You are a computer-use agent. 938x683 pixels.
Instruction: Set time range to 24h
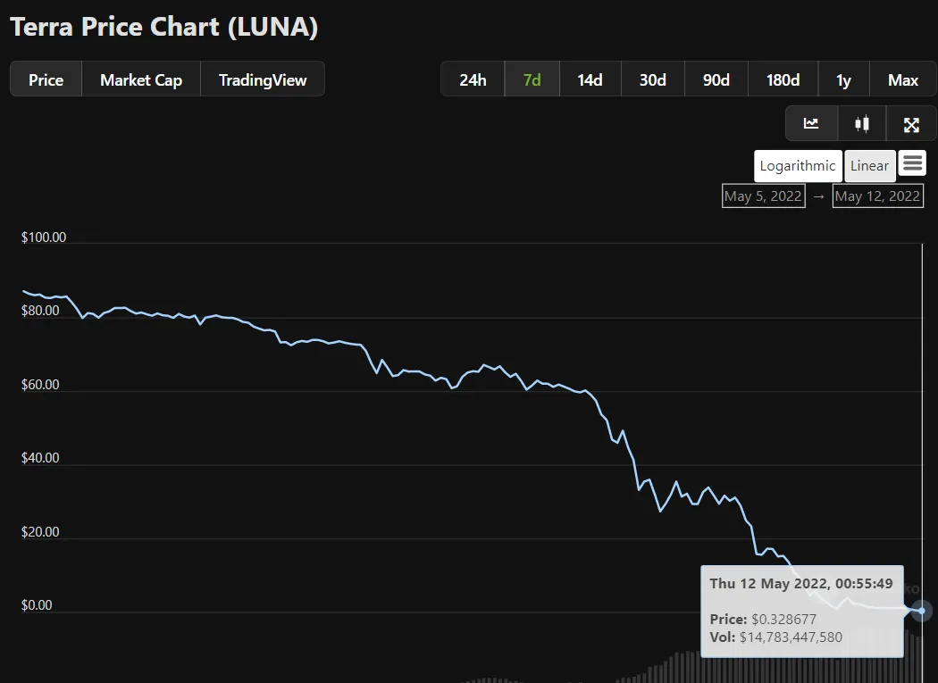473,79
